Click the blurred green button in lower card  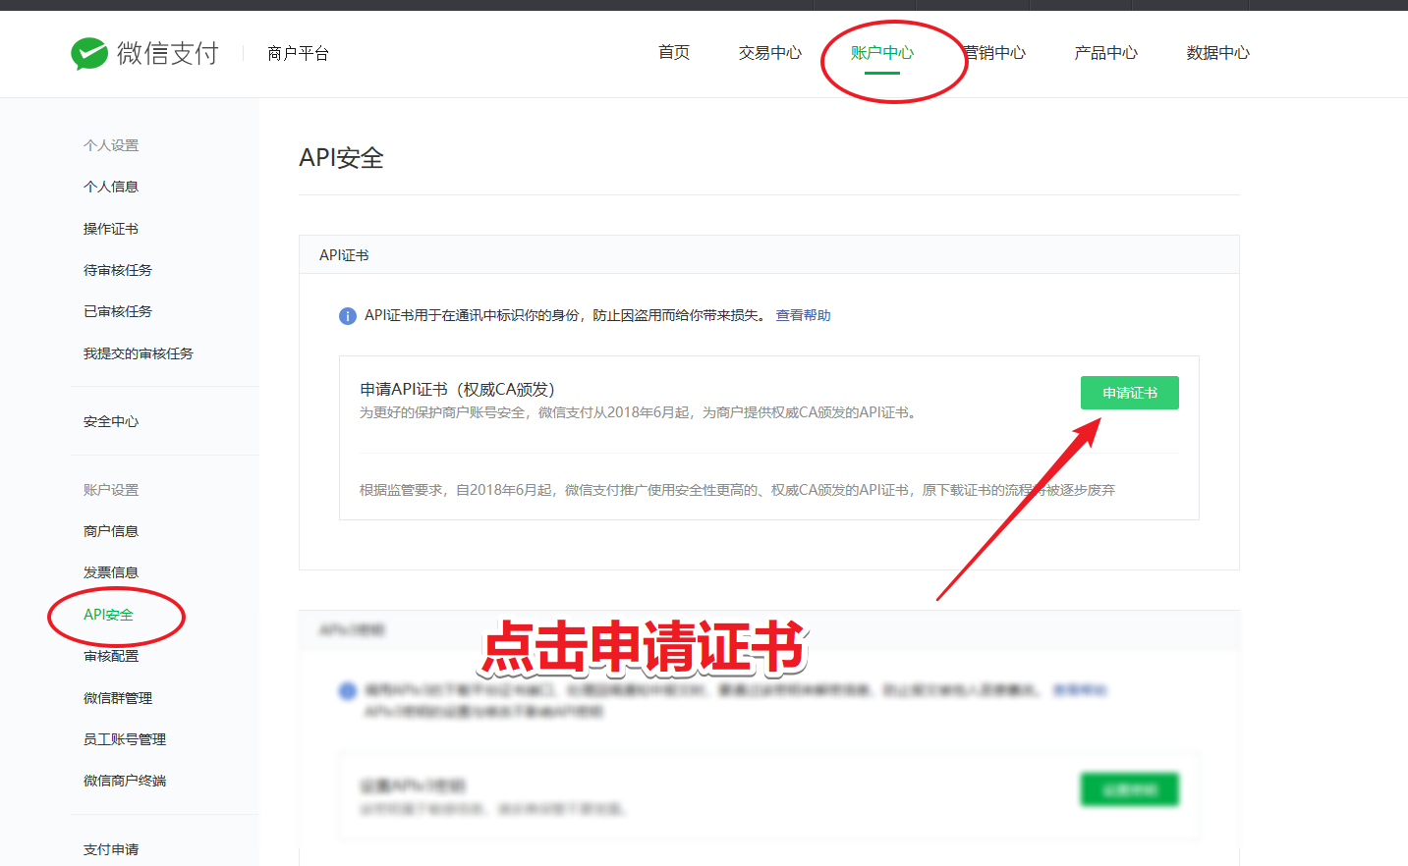1130,789
